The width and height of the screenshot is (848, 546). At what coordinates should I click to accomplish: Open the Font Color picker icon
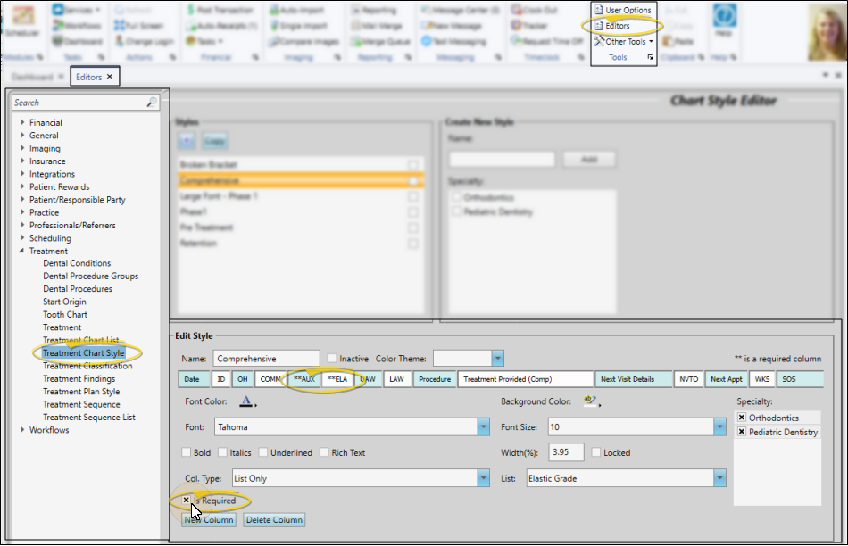tap(247, 403)
